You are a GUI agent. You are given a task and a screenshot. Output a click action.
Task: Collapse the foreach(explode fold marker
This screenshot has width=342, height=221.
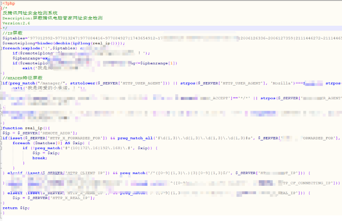pyautogui.click(x=1, y=48)
